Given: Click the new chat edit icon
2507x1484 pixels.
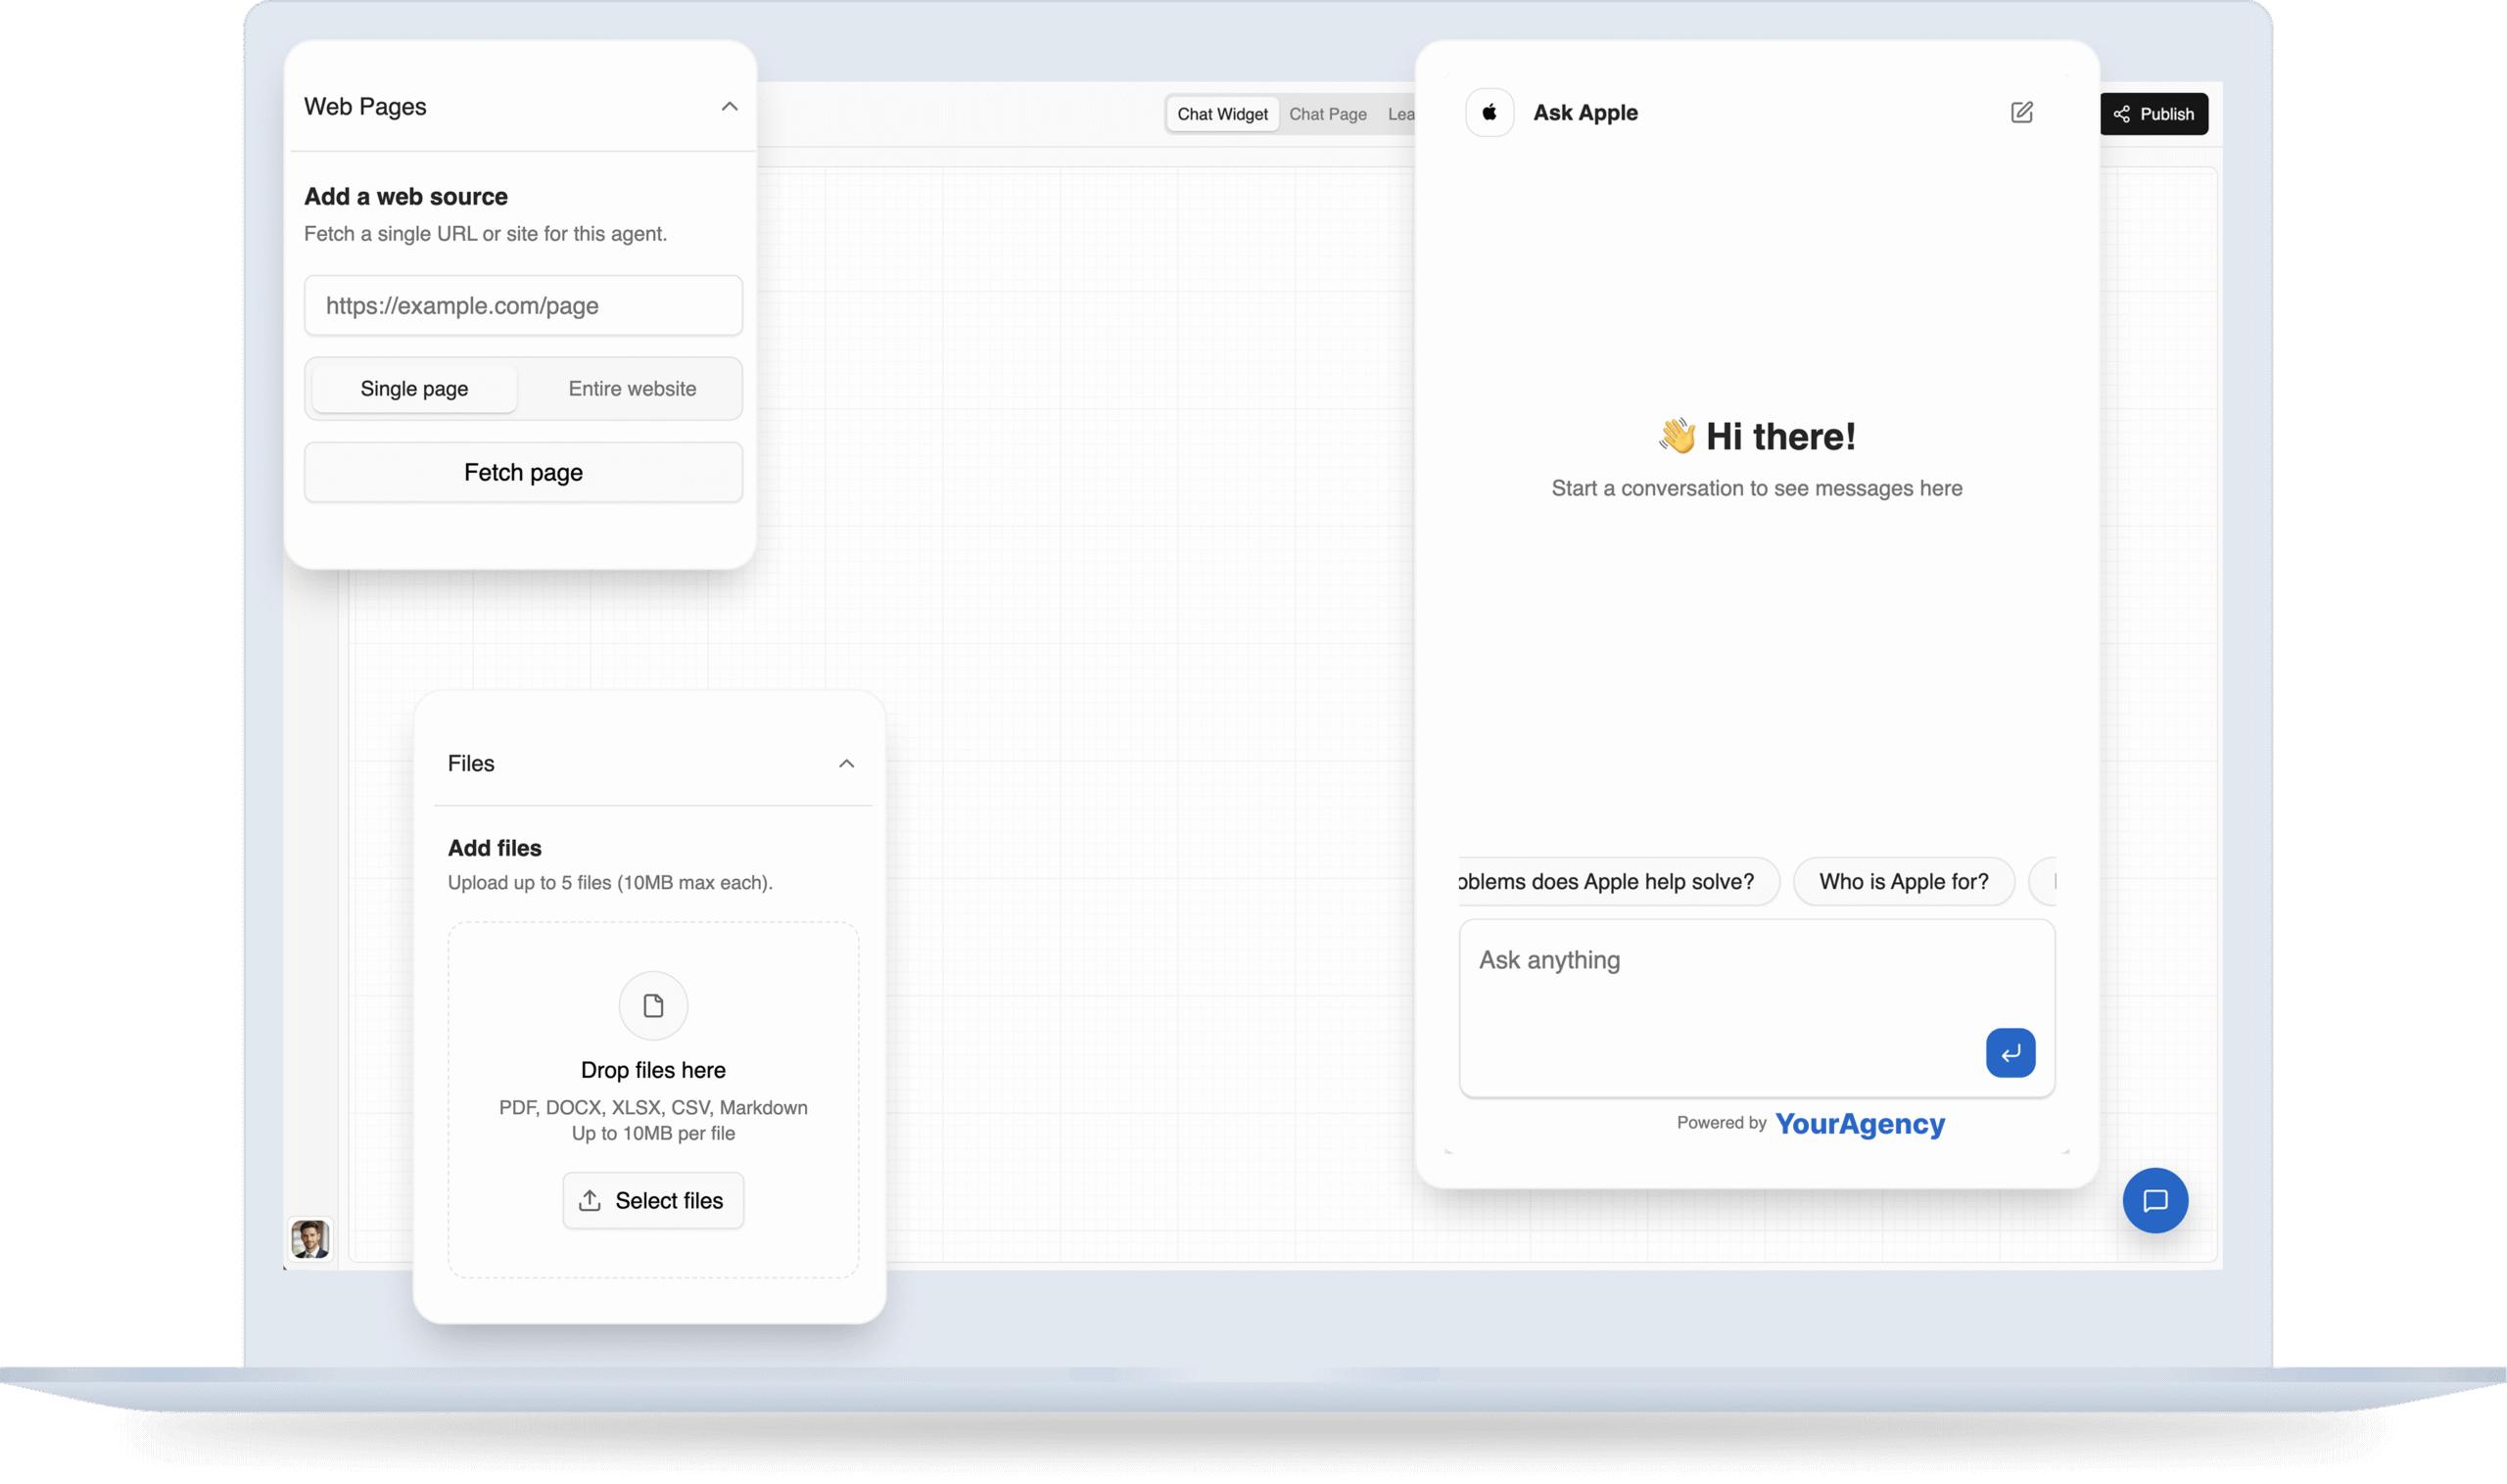Looking at the screenshot, I should pyautogui.click(x=2021, y=112).
